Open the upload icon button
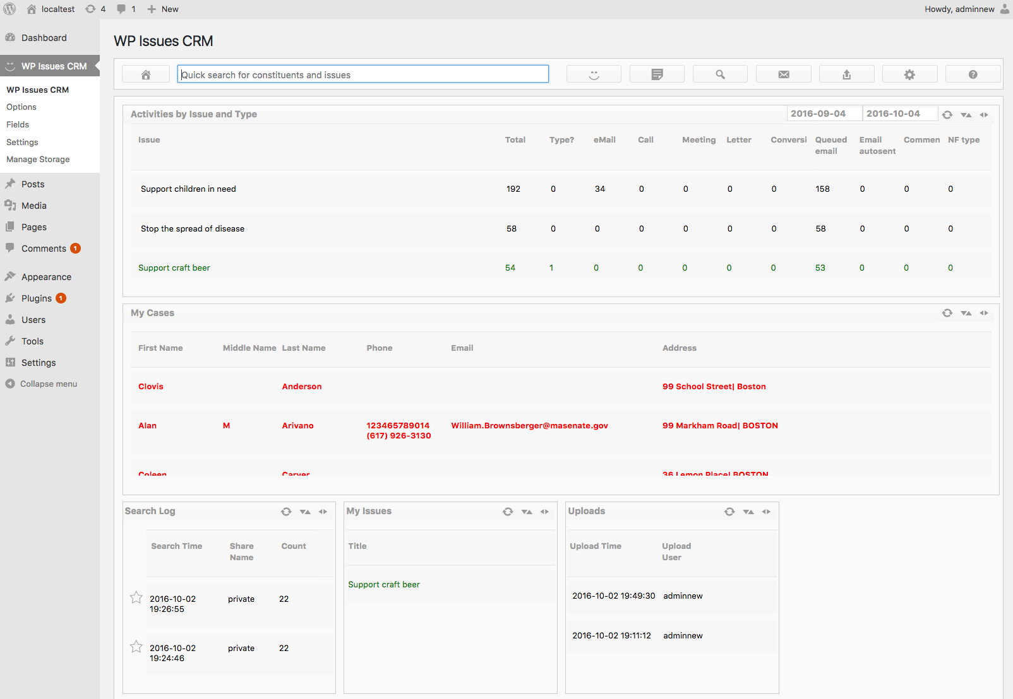 click(x=847, y=74)
